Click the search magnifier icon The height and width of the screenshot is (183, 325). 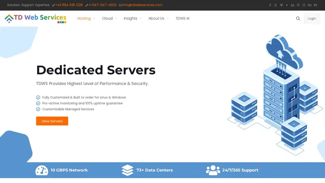[x=298, y=19]
